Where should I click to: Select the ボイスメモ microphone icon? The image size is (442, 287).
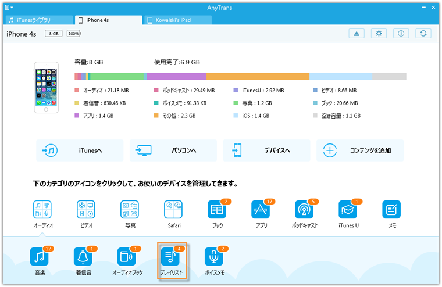click(x=214, y=257)
